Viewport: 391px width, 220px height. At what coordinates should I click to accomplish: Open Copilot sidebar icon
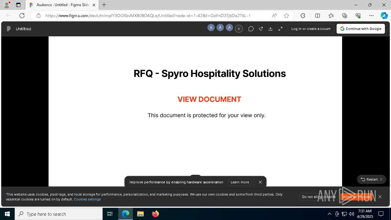(384, 16)
